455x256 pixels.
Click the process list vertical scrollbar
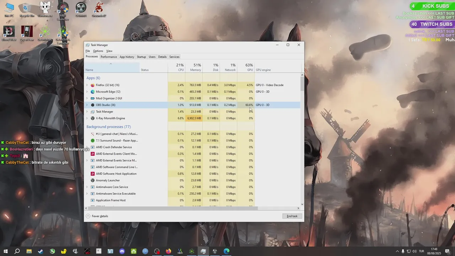pos(303,84)
